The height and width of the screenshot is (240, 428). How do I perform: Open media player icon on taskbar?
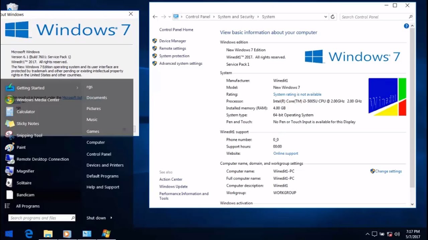pos(67,234)
